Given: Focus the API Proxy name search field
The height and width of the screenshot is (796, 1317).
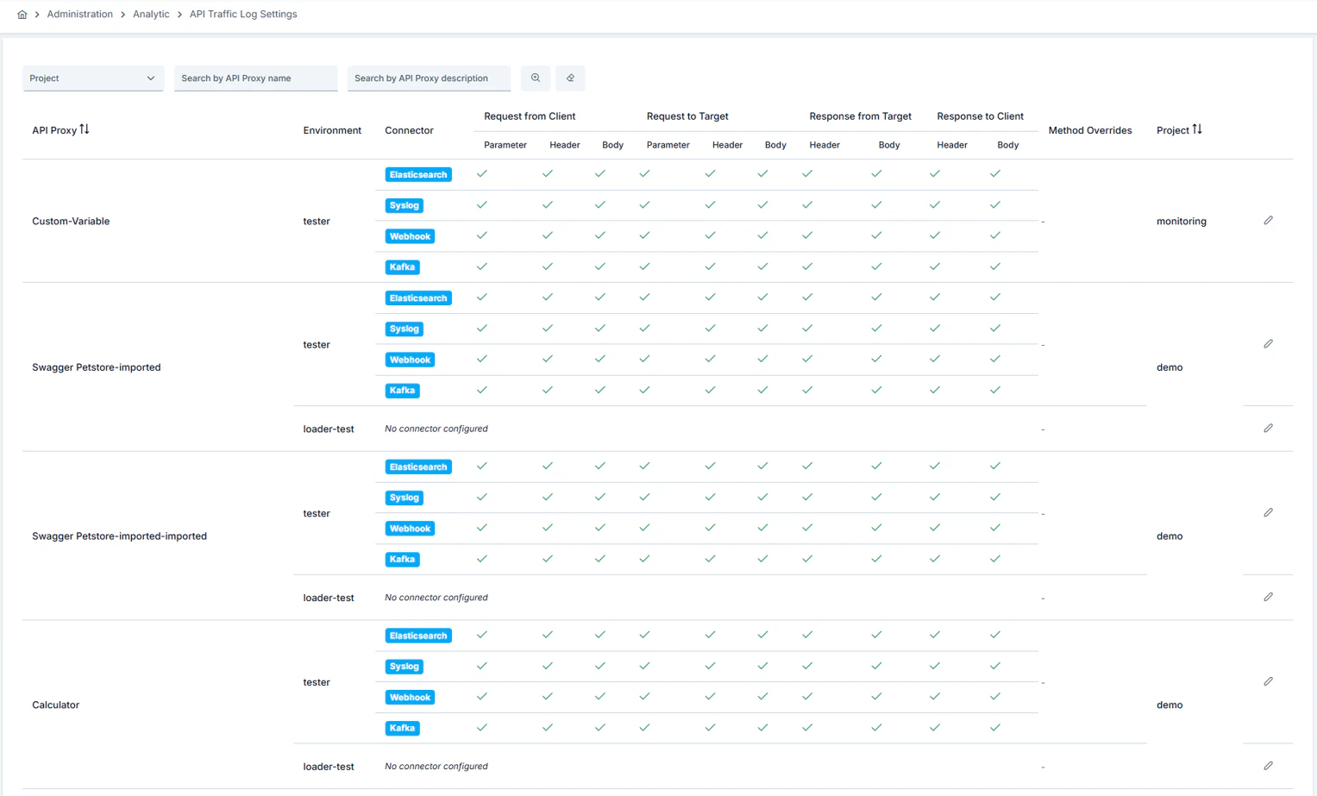Looking at the screenshot, I should coord(255,78).
